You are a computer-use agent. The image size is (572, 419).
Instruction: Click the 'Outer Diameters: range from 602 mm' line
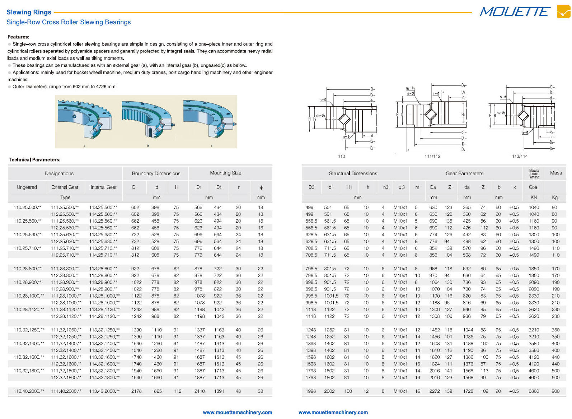[64, 87]
